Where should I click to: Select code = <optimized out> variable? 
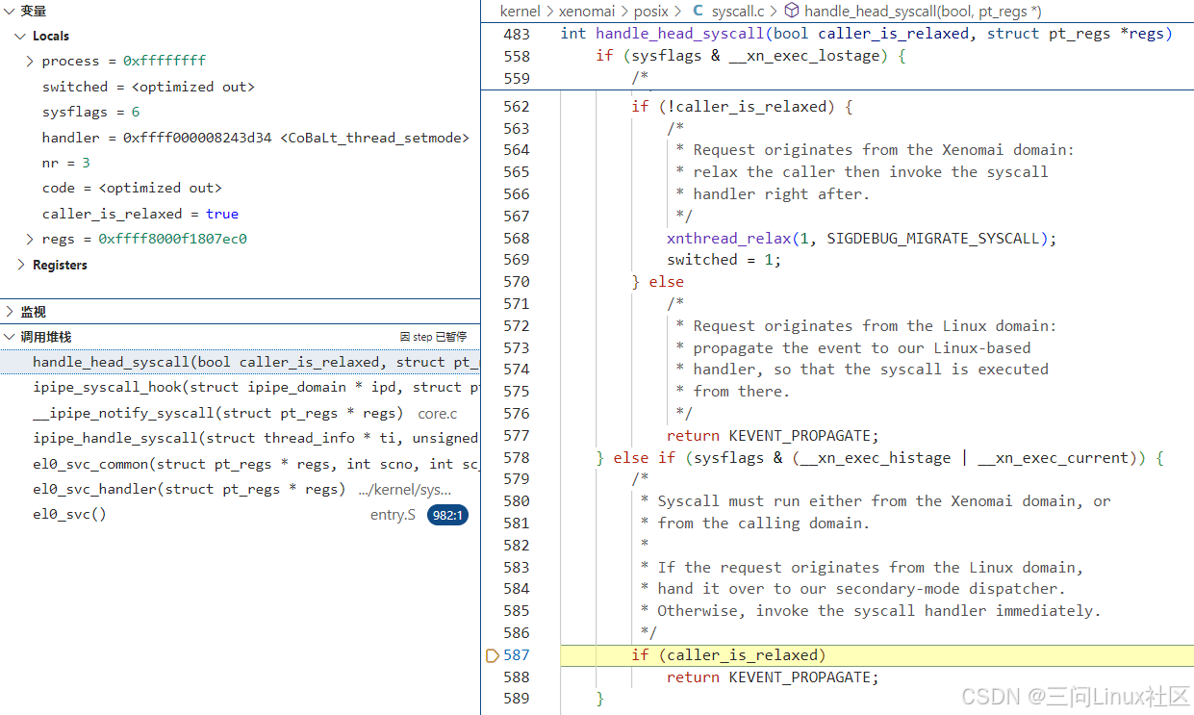(x=132, y=188)
